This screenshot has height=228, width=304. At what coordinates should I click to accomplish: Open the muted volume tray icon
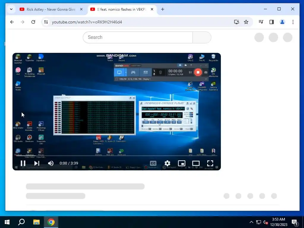point(265,222)
